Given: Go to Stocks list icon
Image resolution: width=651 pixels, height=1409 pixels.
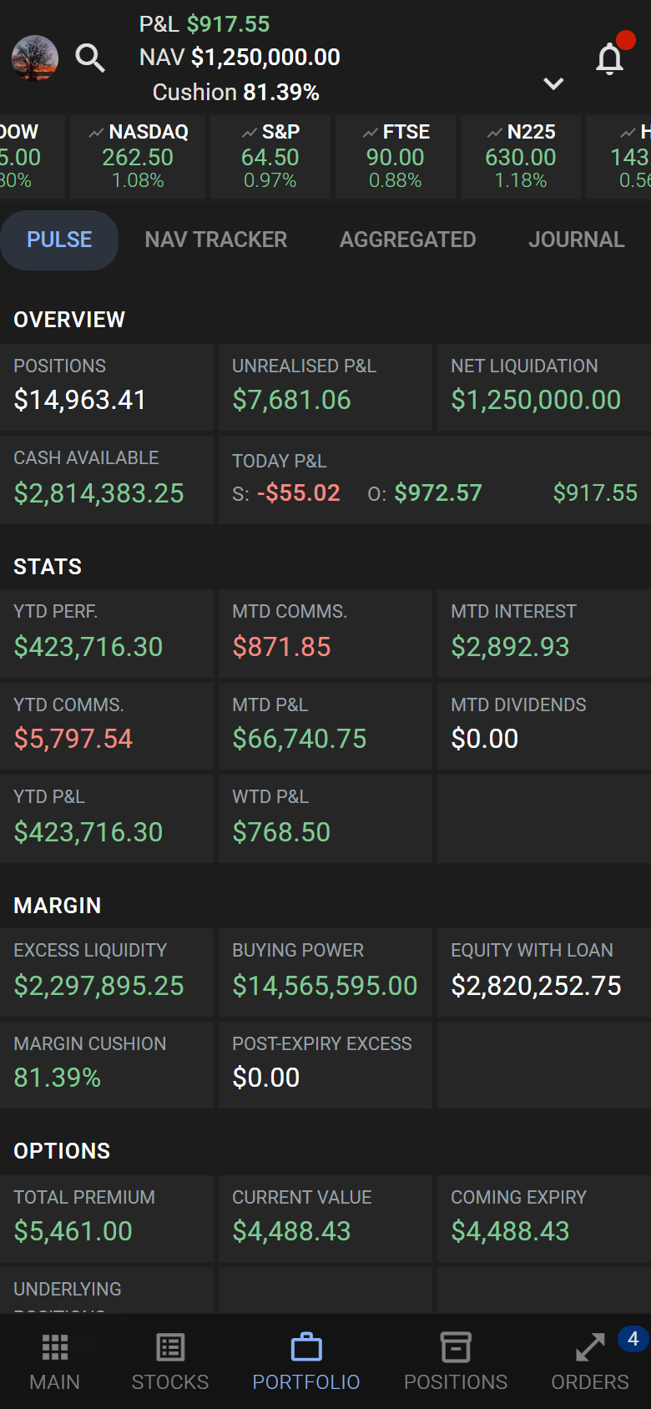Looking at the screenshot, I should coord(170,1348).
